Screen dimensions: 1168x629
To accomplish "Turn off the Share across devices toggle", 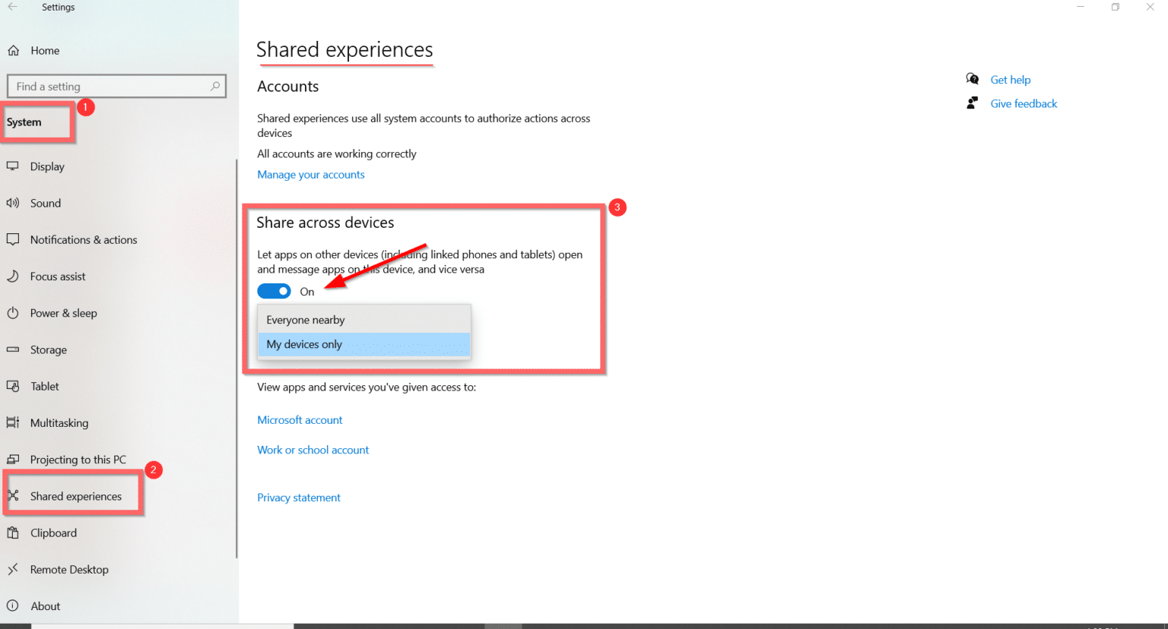I will pos(274,291).
